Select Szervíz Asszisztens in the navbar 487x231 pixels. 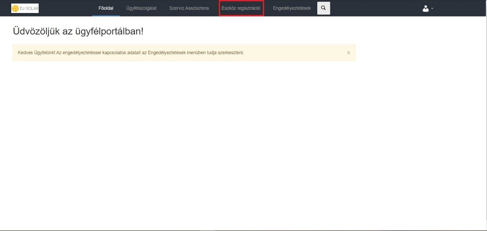click(189, 8)
